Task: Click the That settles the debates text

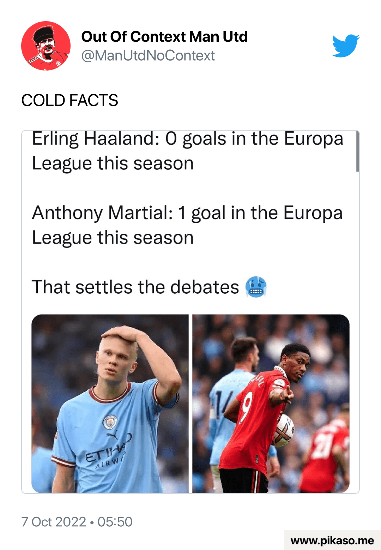Action: [x=135, y=287]
